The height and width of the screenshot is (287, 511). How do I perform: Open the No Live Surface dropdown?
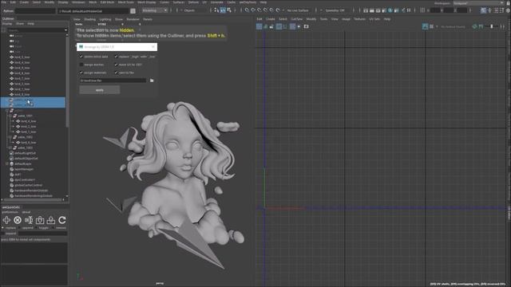coord(298,10)
